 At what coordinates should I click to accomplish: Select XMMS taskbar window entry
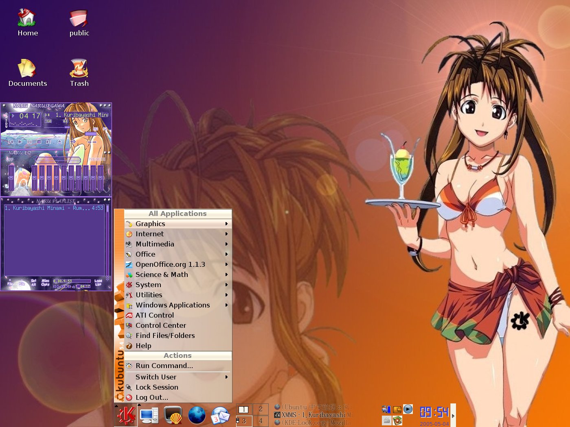pos(313,415)
